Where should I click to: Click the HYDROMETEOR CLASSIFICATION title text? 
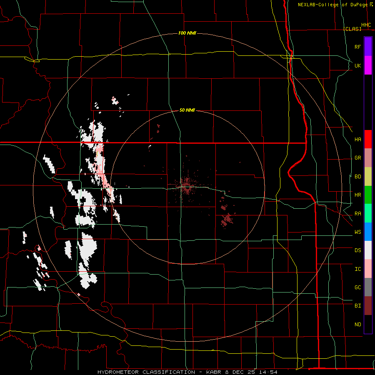[146, 372]
